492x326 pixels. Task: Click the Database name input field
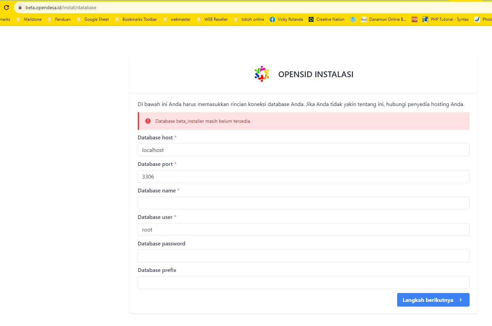303,203
